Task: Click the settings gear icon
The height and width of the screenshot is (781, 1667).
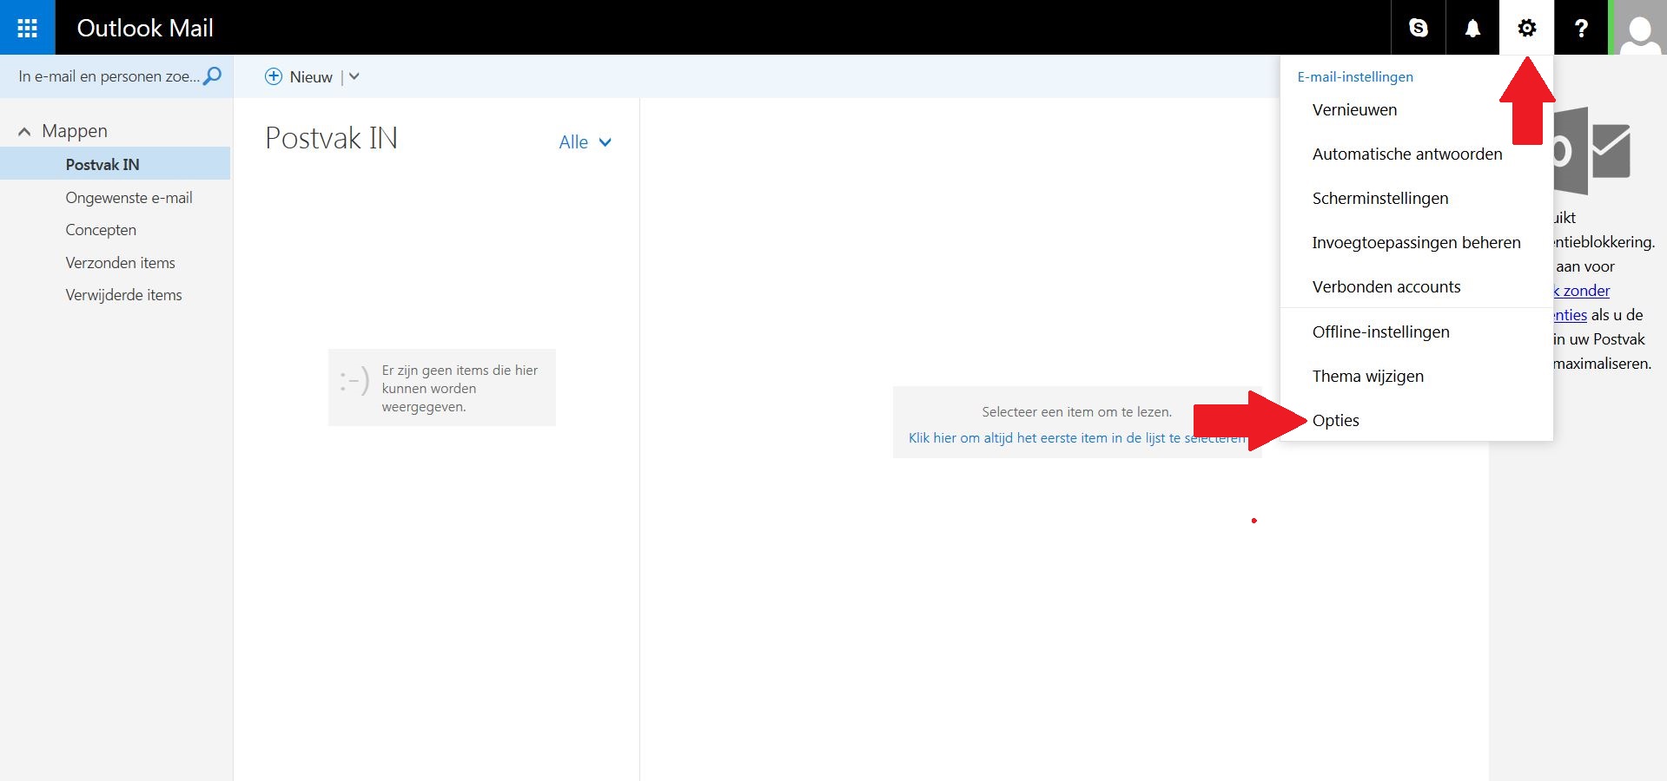Action: (1526, 28)
